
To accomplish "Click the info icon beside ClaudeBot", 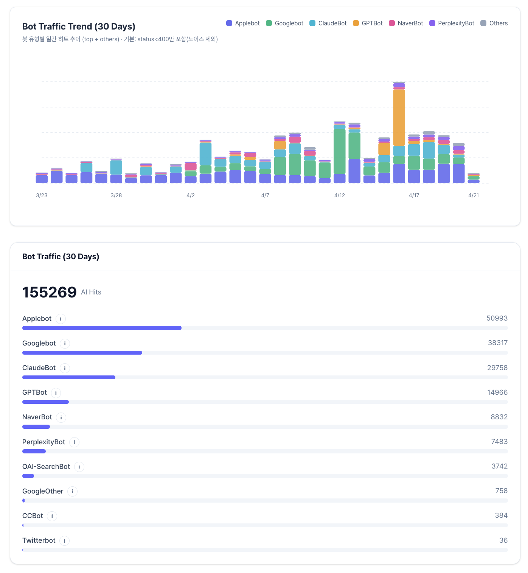I will (x=65, y=368).
